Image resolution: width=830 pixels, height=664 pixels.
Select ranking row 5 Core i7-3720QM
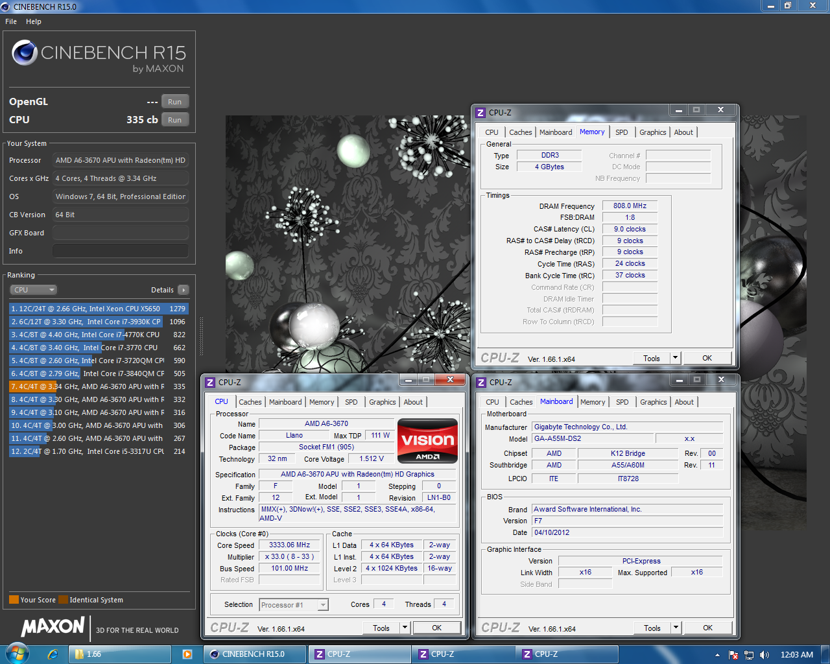[99, 361]
